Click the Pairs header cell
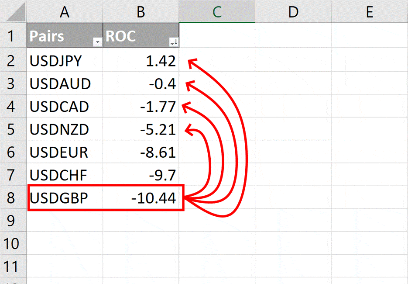Viewport: 408px width, 284px height. [65, 35]
